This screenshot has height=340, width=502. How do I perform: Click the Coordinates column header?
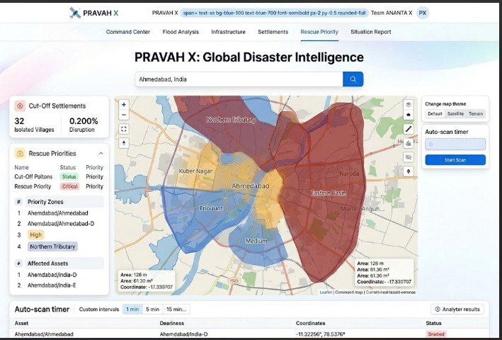click(x=311, y=323)
